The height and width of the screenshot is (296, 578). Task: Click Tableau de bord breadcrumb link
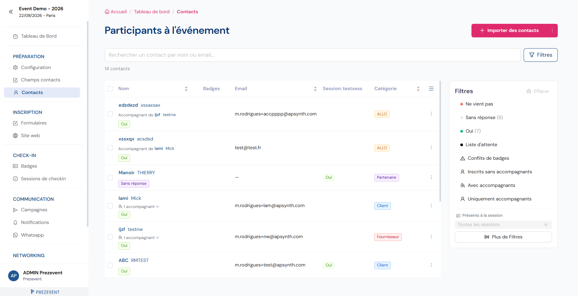pos(152,12)
